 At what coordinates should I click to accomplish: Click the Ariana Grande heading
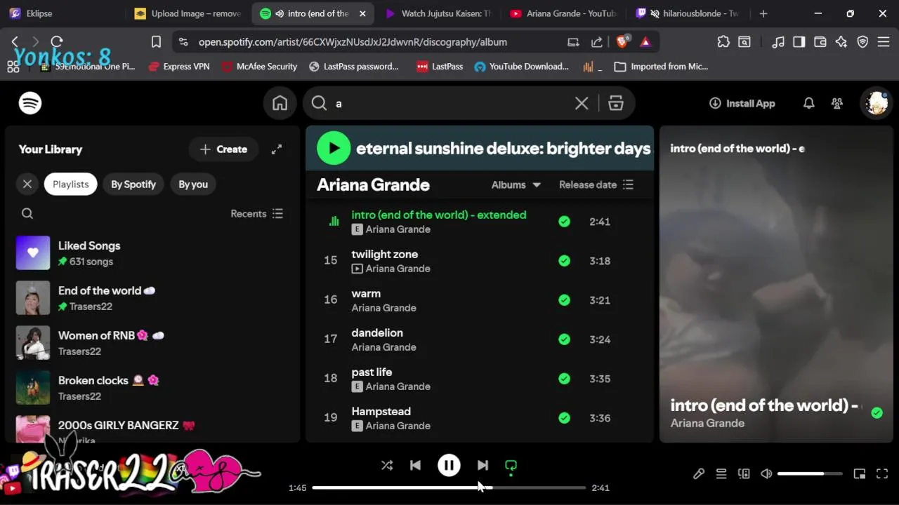[x=373, y=184]
